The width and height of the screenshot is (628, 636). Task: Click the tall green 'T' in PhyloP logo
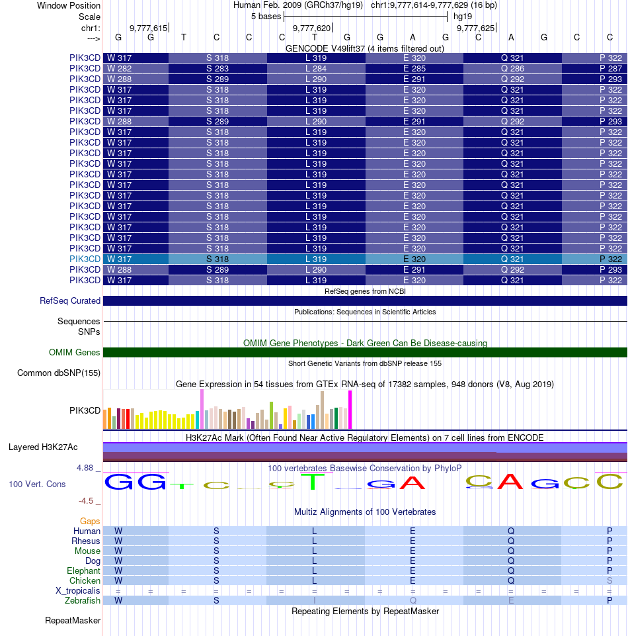tap(313, 481)
